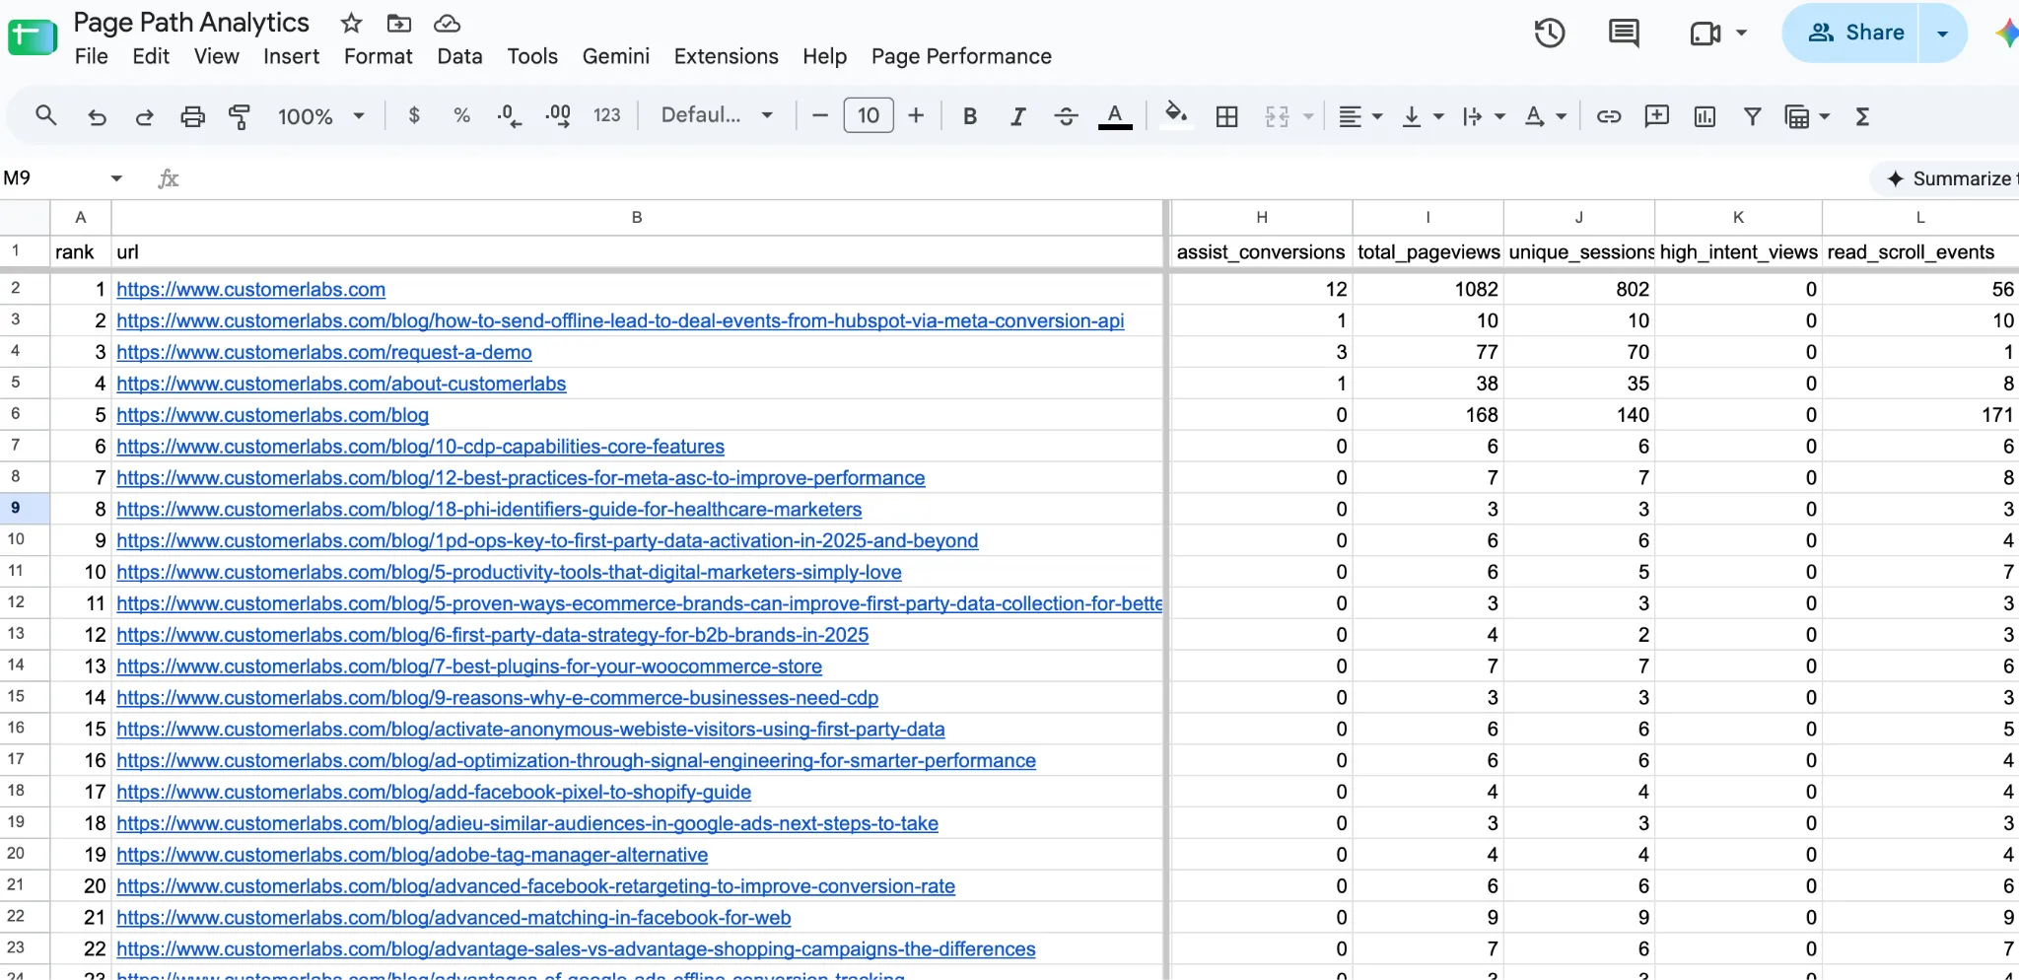
Task: Open the File menu
Action: [91, 56]
